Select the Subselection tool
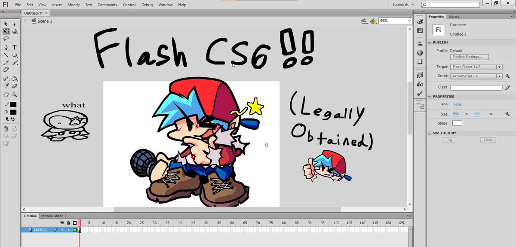516x247 pixels. coord(14,24)
